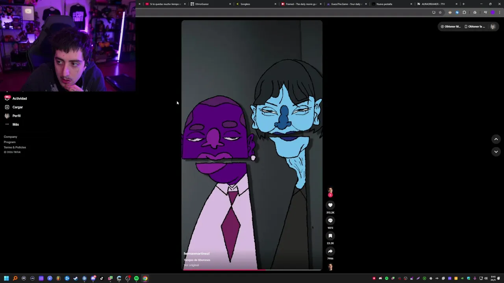Screen dimensions: 504x283
Task: Open Perfil in TikTok sidebar
Action: point(13,116)
